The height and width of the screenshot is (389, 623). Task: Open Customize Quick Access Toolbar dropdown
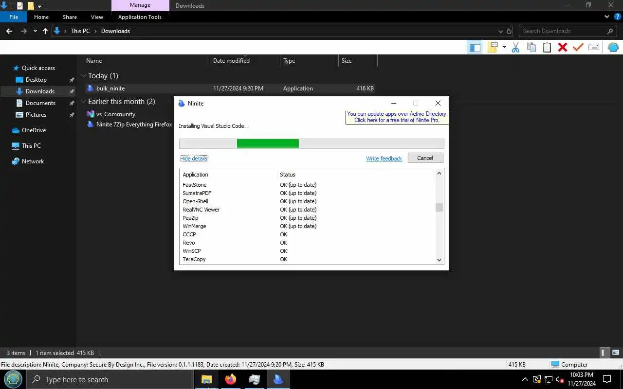tap(40, 6)
